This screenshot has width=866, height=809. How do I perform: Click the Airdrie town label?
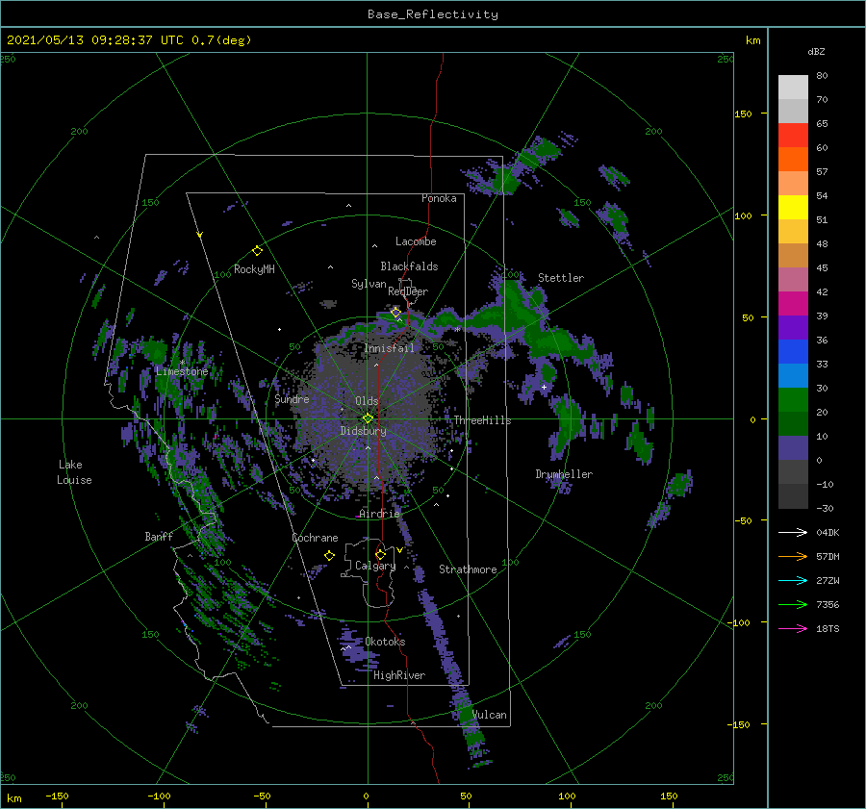pos(379,514)
